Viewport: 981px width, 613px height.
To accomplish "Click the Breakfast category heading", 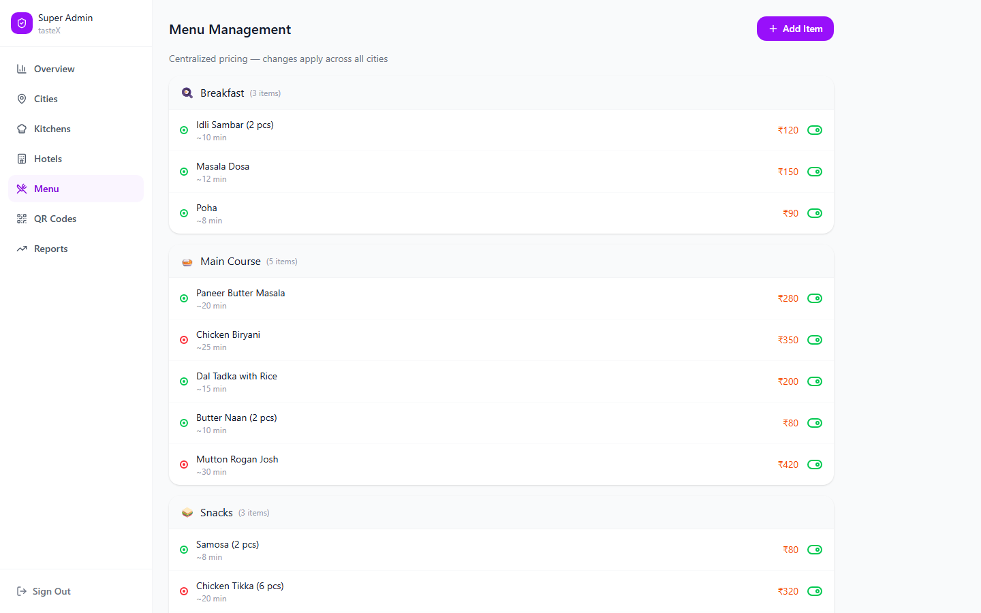I will 222,93.
